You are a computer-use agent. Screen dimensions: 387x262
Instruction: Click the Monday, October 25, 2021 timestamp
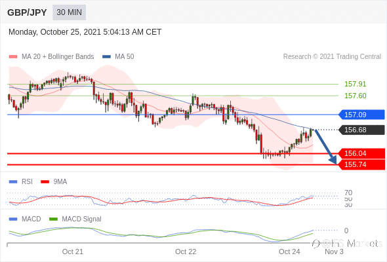pyautogui.click(x=85, y=32)
